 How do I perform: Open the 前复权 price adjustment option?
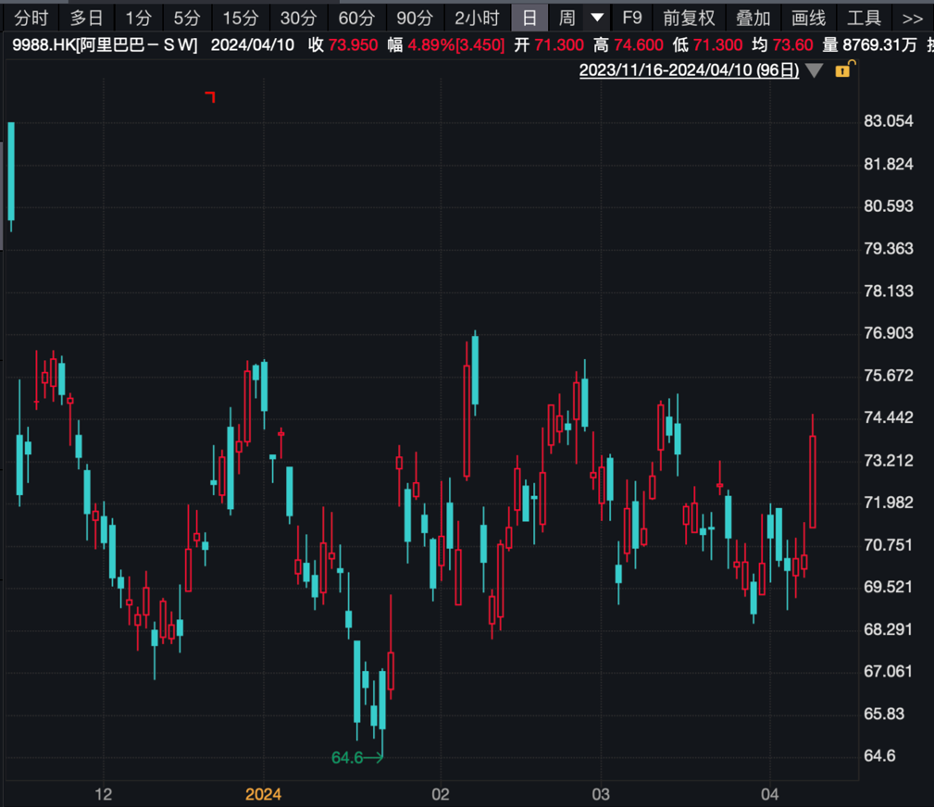coord(689,18)
